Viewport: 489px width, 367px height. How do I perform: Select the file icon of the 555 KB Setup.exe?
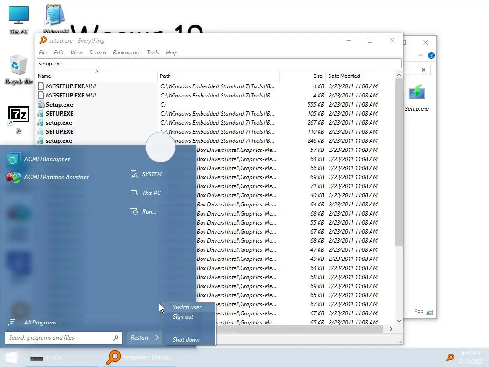click(x=41, y=104)
